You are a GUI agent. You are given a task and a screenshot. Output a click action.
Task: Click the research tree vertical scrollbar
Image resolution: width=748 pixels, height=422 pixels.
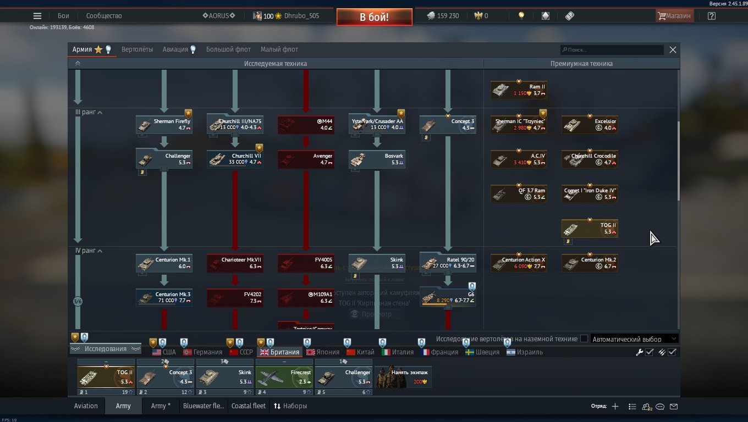(679, 160)
